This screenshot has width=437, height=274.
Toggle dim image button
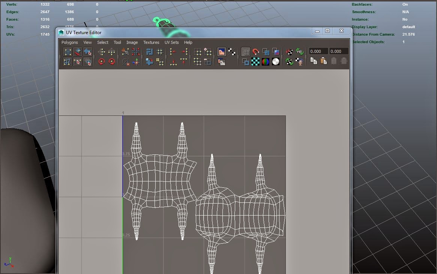(x=222, y=62)
